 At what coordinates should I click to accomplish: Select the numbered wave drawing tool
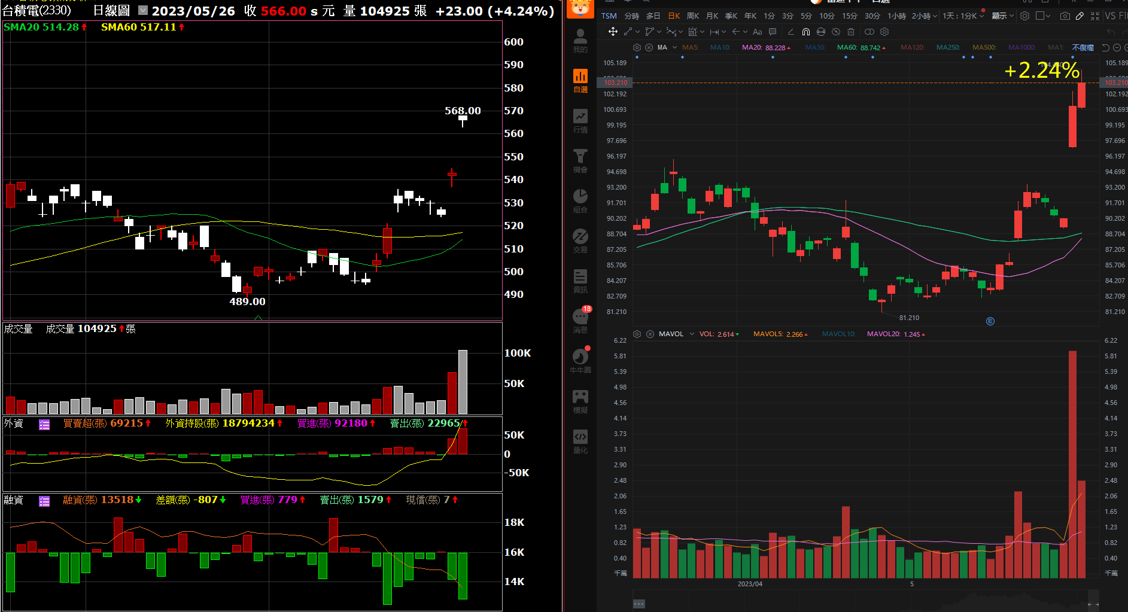click(x=671, y=32)
